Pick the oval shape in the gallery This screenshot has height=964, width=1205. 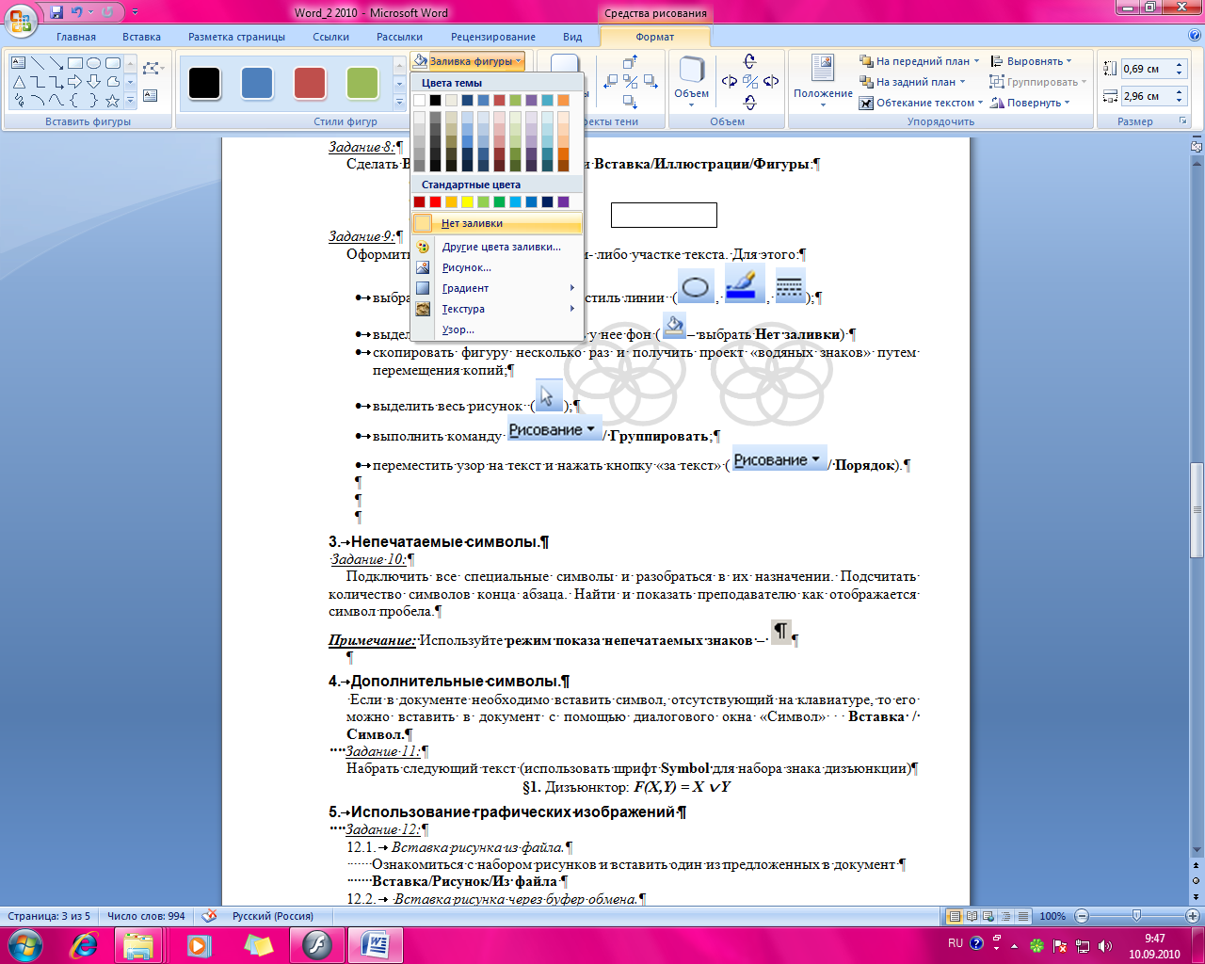click(93, 63)
